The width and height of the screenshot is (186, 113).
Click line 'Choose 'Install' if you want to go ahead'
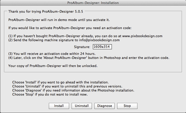click(60, 82)
